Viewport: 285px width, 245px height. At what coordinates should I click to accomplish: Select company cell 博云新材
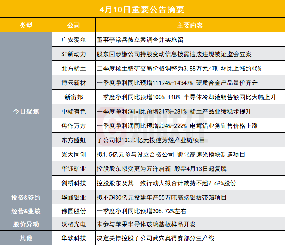(x=74, y=83)
